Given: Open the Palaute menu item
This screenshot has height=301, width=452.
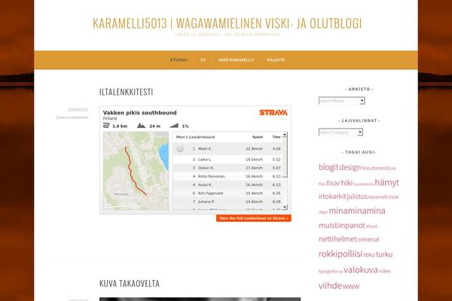Looking at the screenshot, I should [276, 60].
